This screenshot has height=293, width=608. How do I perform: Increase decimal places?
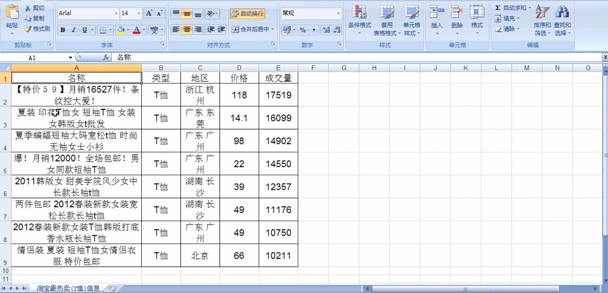(326, 30)
